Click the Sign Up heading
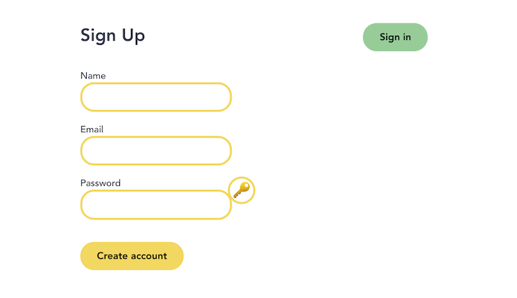This screenshot has height=298, width=517. (x=113, y=35)
